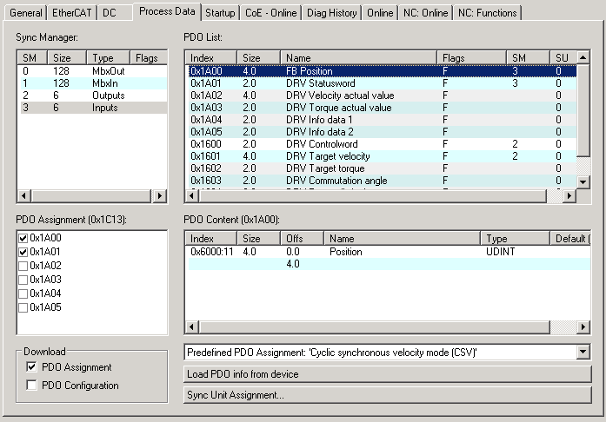Screen dimensions: 606x422
Task: Select Sync Manager row MbxOut
Action: 93,71
